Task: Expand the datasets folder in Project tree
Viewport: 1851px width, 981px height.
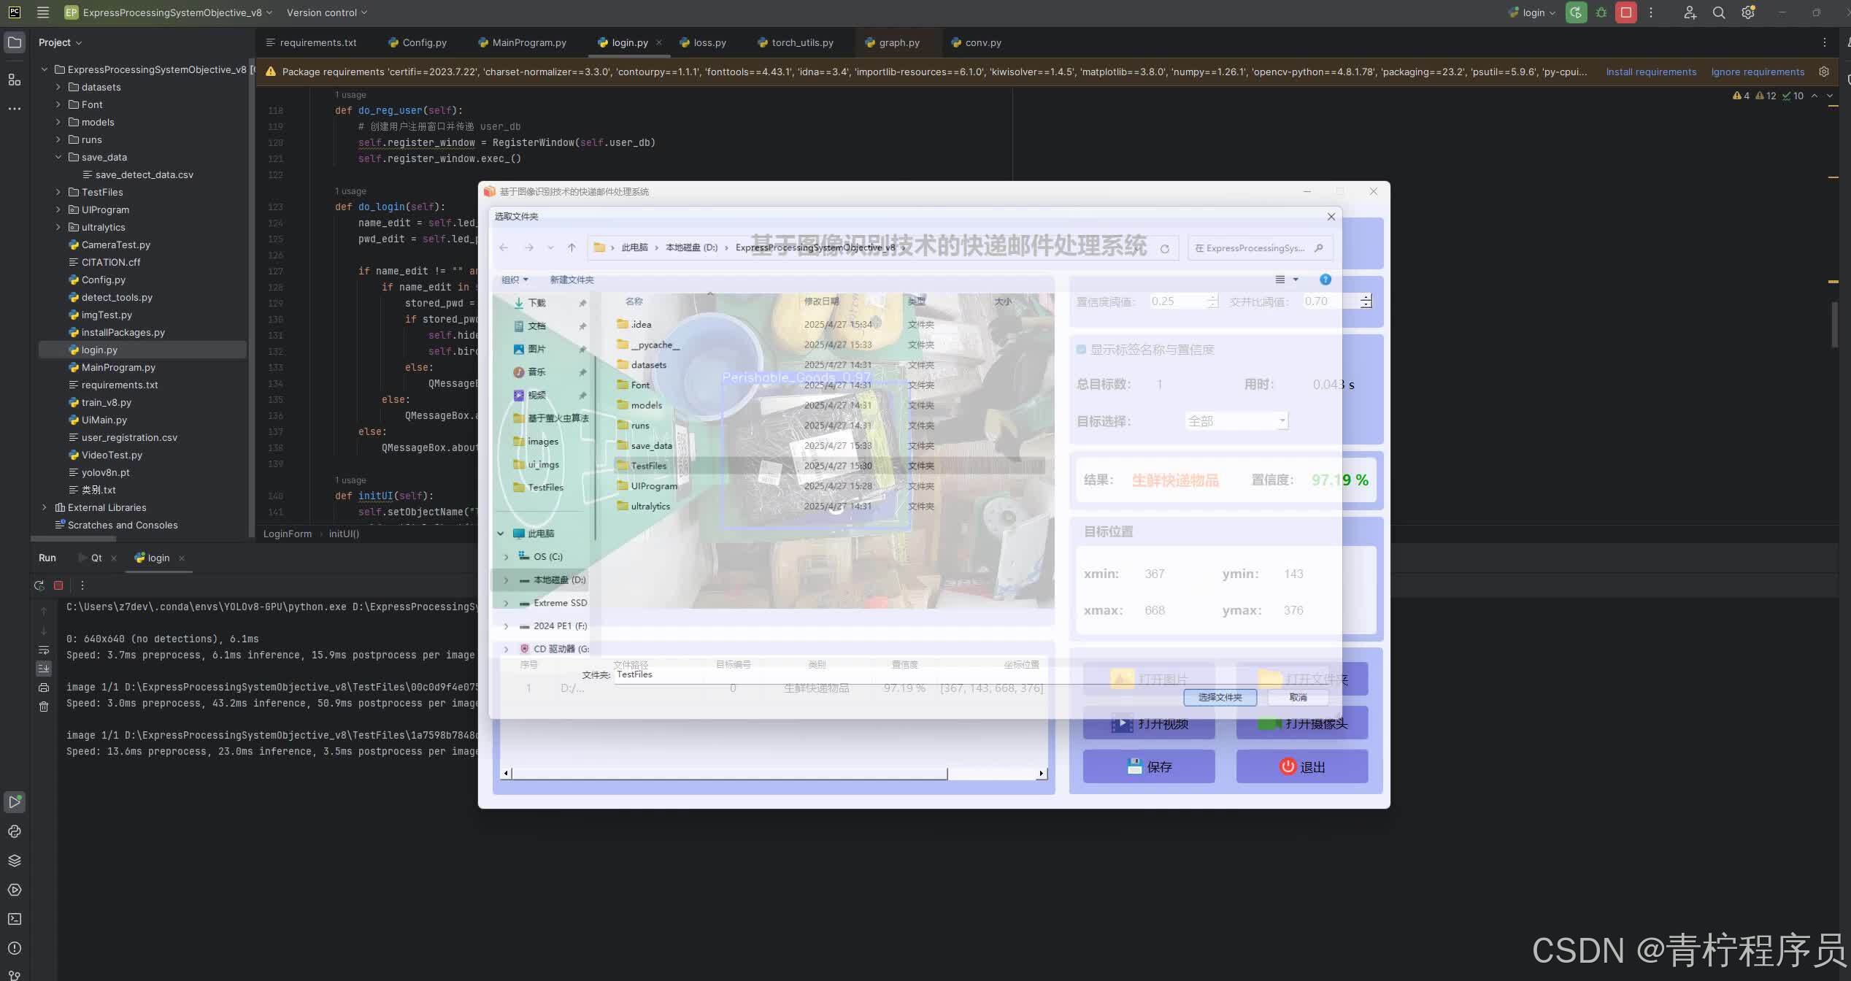Action: (x=58, y=87)
